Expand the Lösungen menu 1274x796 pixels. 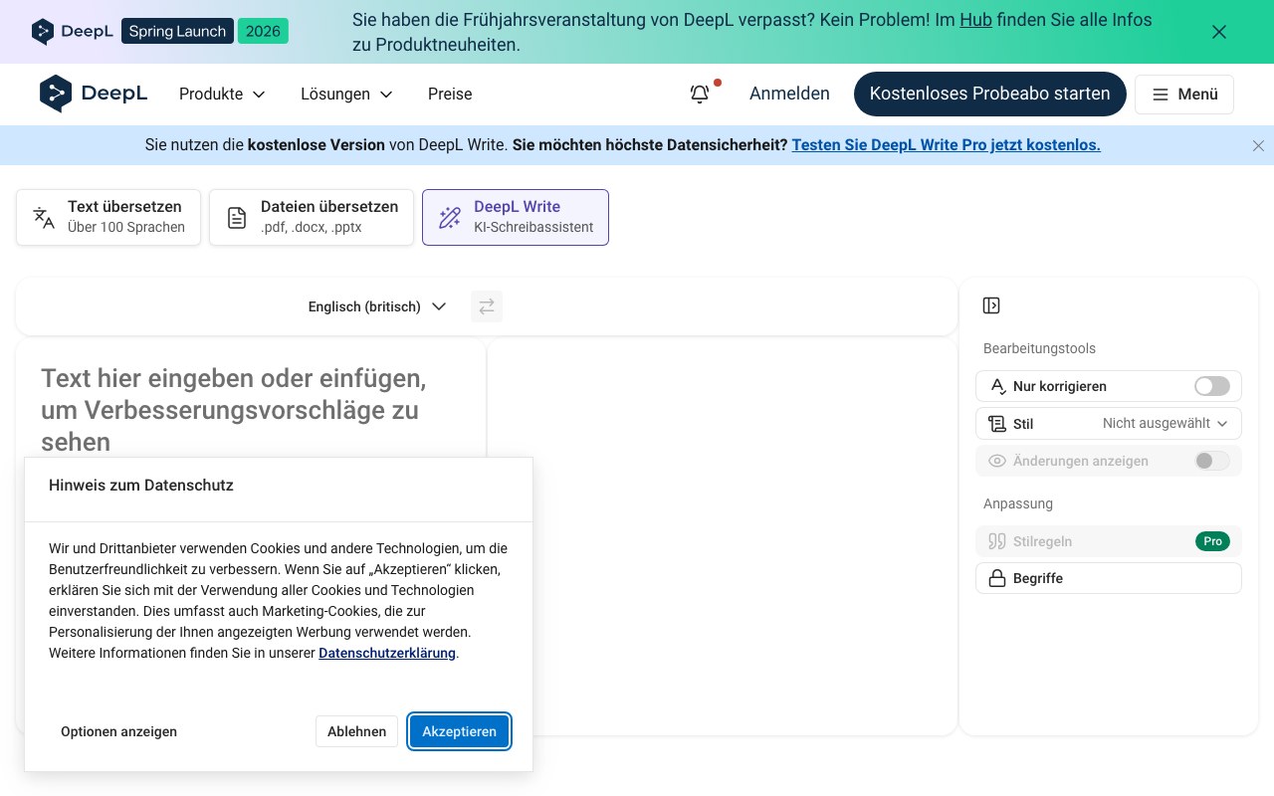click(346, 94)
